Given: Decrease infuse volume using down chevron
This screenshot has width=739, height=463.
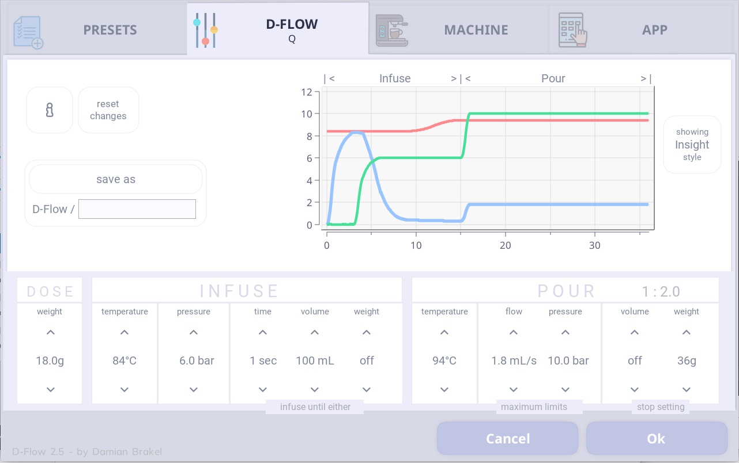Looking at the screenshot, I should (x=315, y=389).
